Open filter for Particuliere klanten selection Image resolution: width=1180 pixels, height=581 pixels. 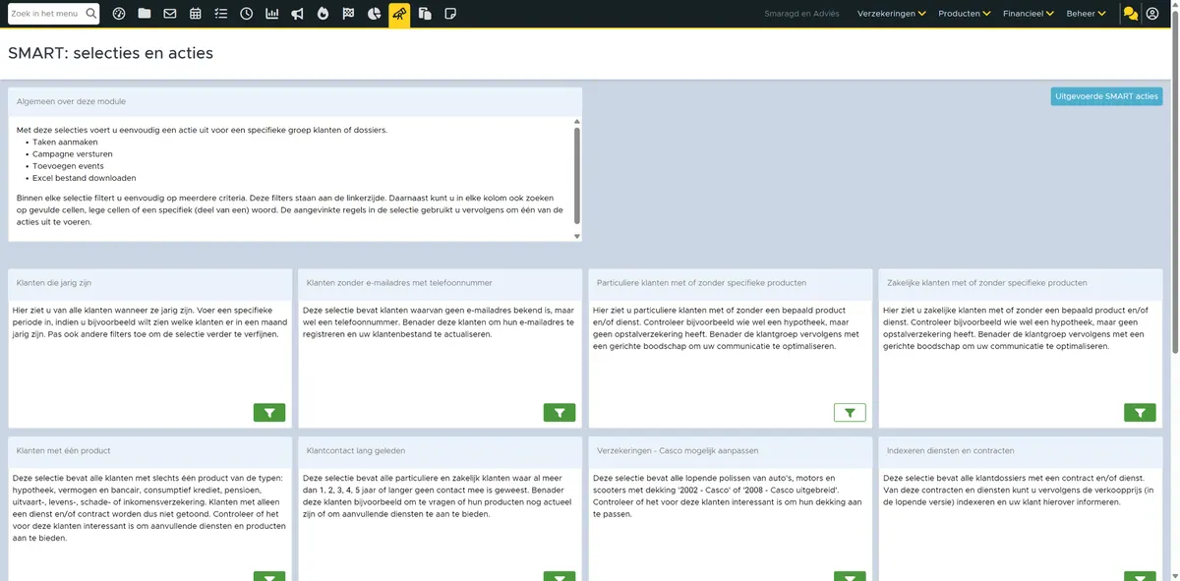[850, 413]
